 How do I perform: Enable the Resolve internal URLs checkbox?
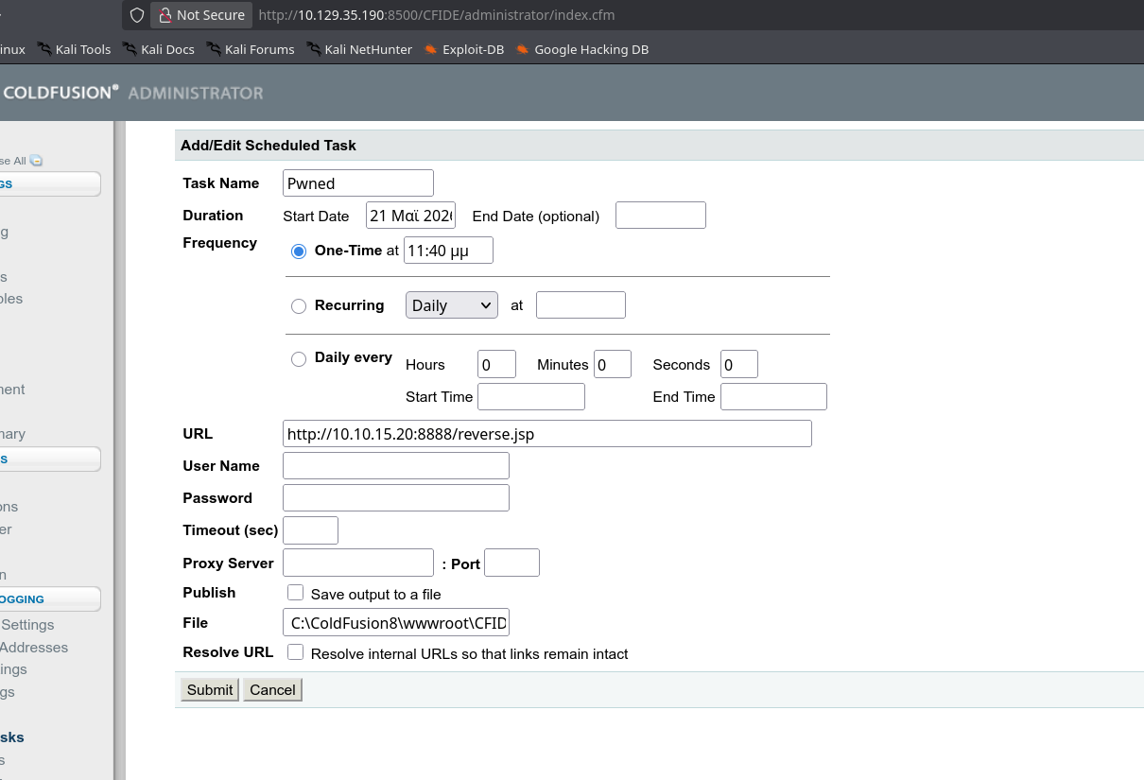(295, 652)
